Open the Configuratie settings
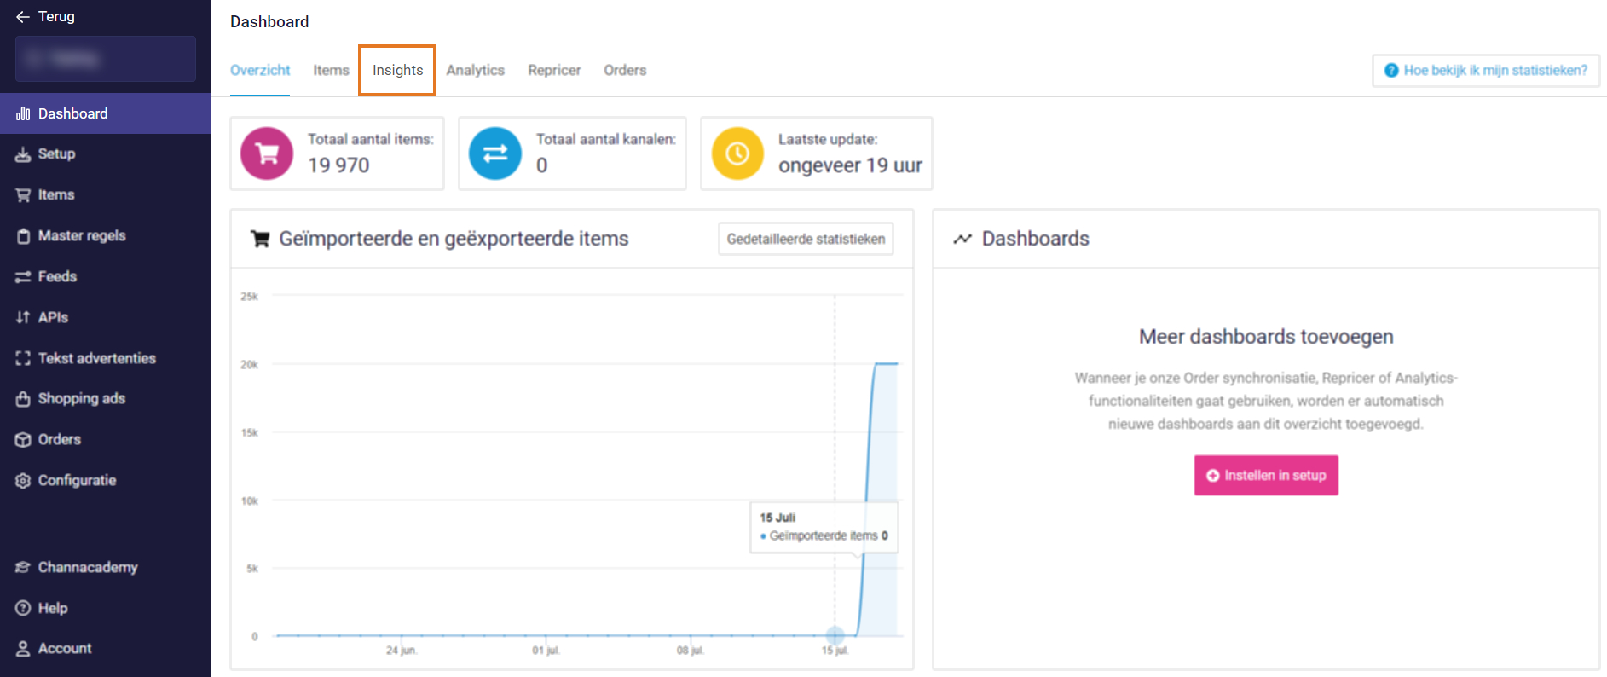 tap(106, 481)
